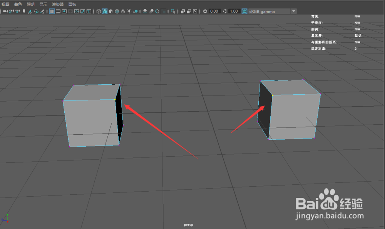Click the Depth of Field icon
The image size is (385, 229).
pos(164,11)
